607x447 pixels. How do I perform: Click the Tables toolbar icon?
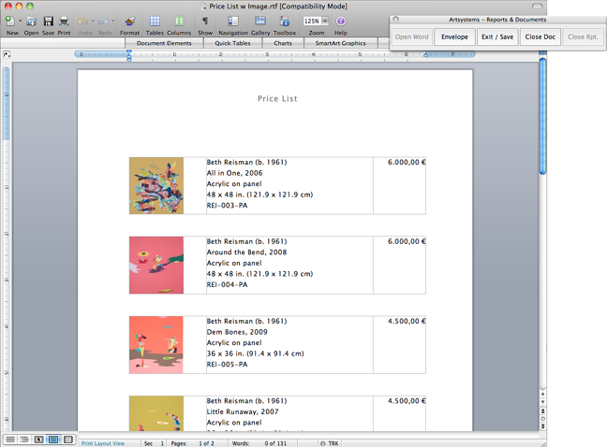(155, 21)
